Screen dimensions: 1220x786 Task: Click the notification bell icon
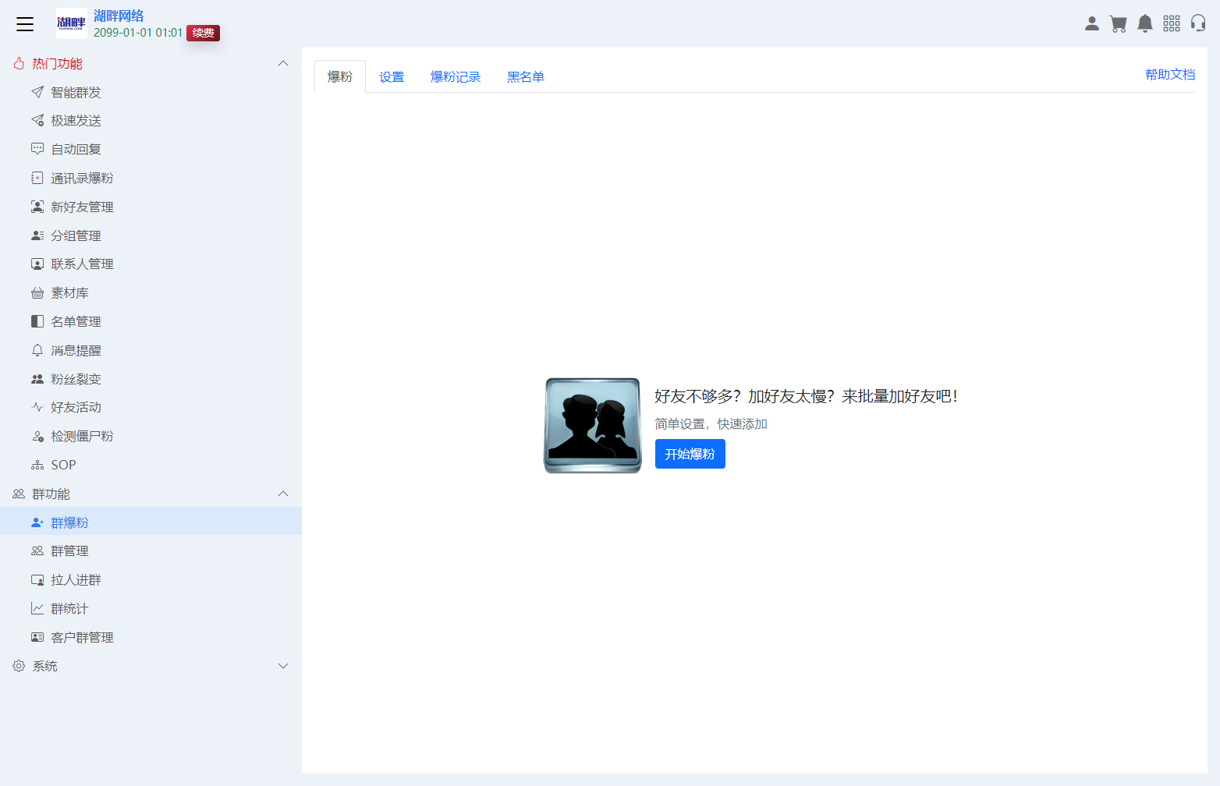click(1144, 23)
